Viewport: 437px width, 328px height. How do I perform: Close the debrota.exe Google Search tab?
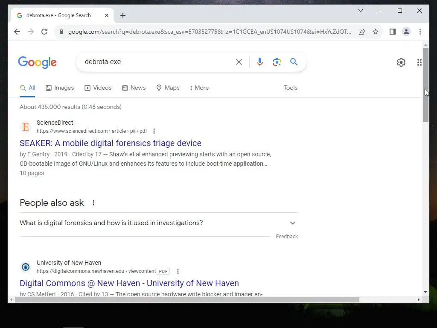coord(106,15)
